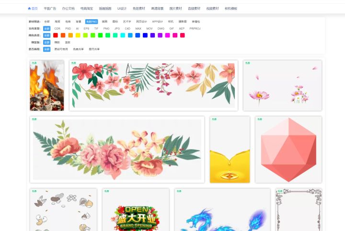Filter orientation by 竖版
345x231 pixels.
tap(68, 42)
